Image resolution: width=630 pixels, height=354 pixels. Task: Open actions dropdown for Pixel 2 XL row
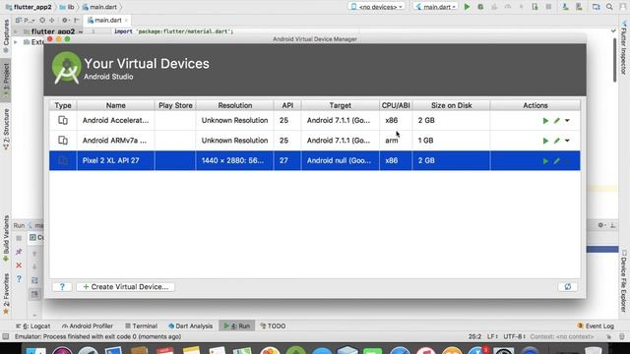pyautogui.click(x=567, y=161)
